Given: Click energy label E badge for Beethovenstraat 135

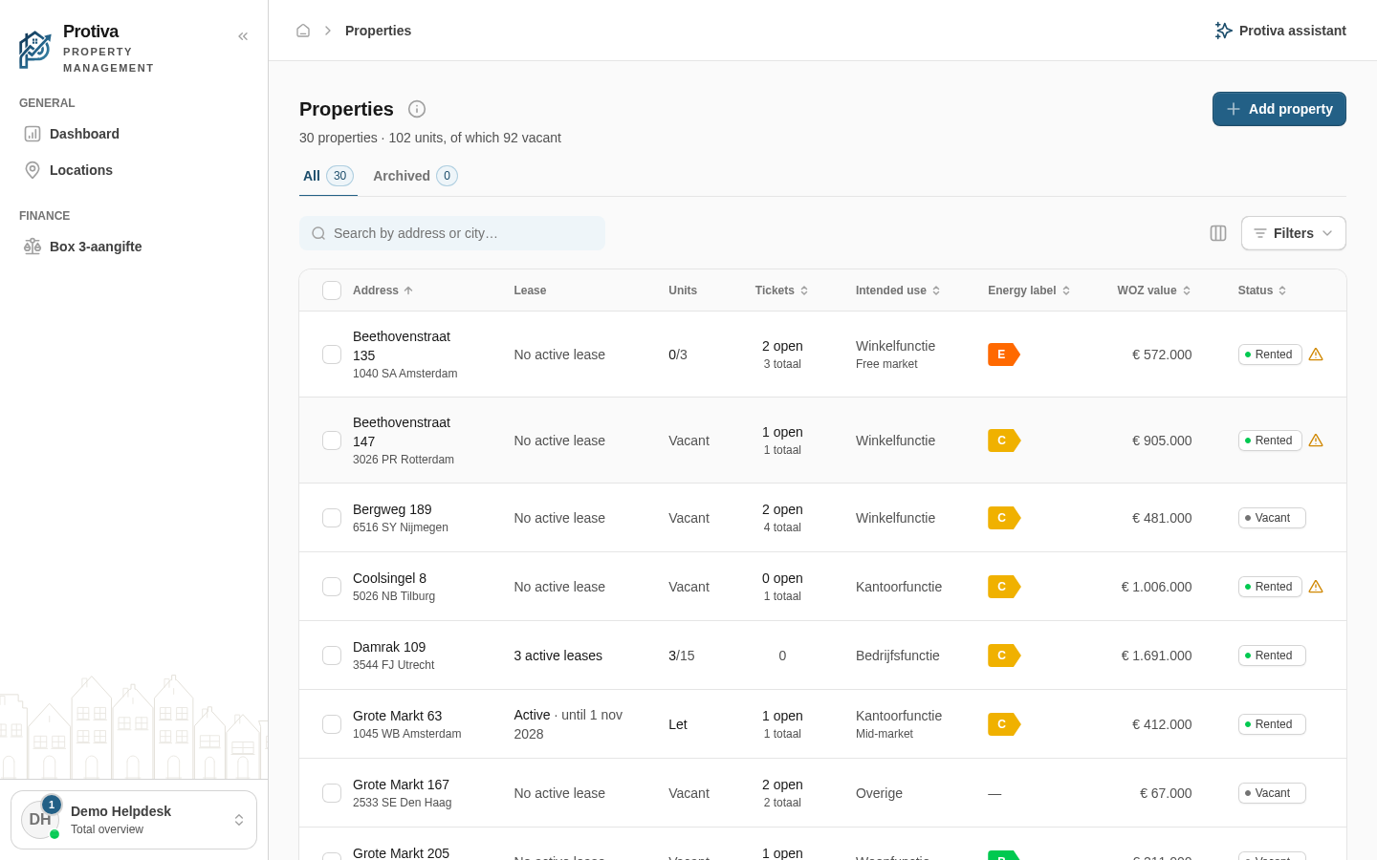Looking at the screenshot, I should [1004, 355].
